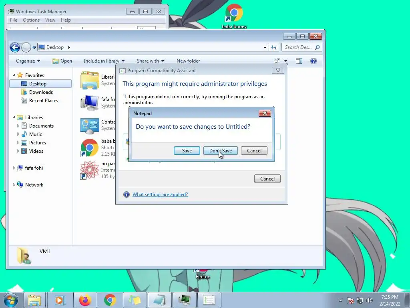The width and height of the screenshot is (410, 308).
Task: Click the network tray icon
Action: click(x=360, y=300)
